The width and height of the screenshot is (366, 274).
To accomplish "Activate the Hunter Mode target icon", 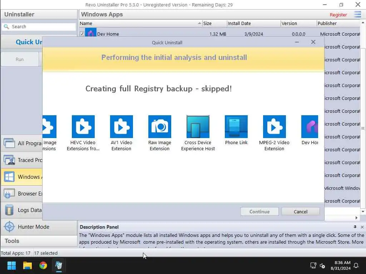I will coord(9,227).
